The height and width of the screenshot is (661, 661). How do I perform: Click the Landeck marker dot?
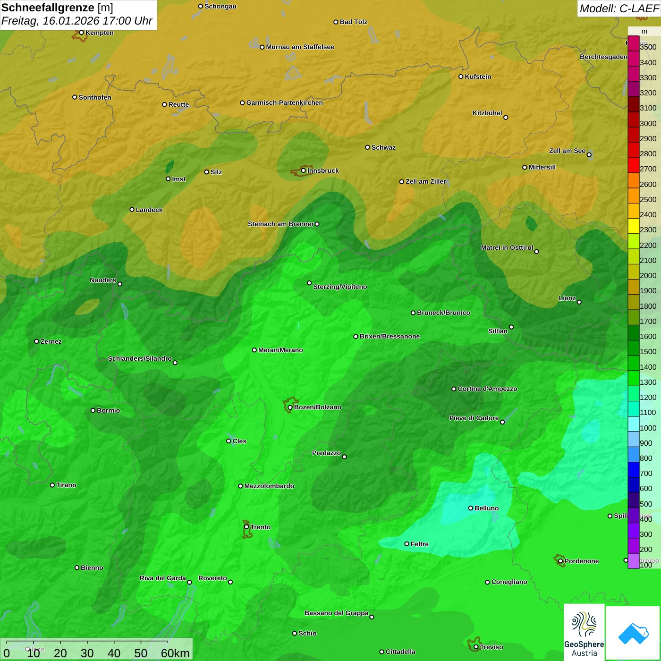[132, 210]
